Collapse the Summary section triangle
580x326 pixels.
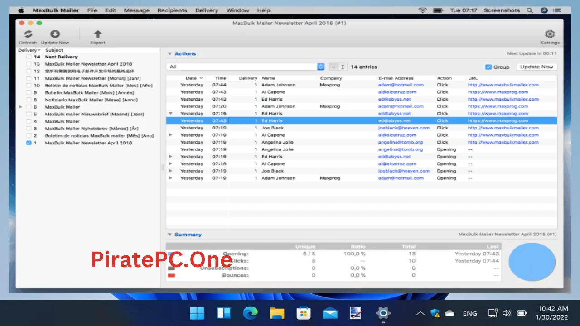point(170,235)
